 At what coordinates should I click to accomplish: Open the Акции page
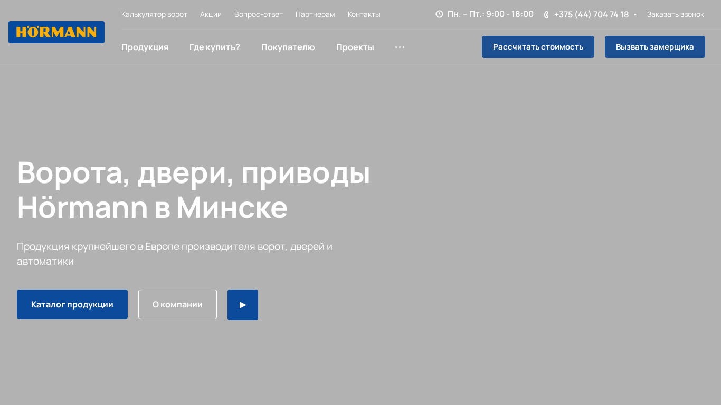click(211, 14)
